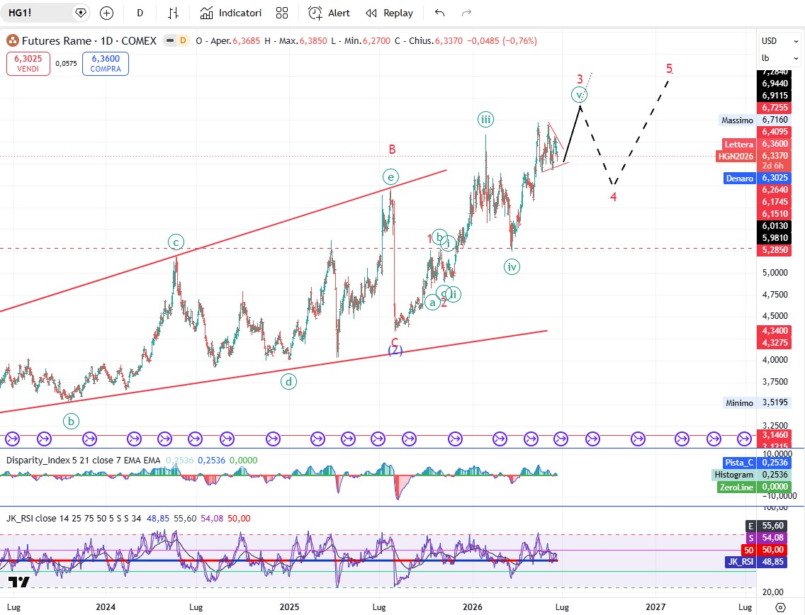Screen dimensions: 805x615
Task: Redo the last chart action
Action: click(466, 13)
